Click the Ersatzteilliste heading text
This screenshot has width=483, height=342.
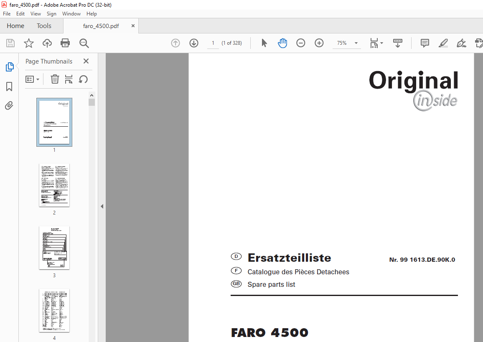click(289, 258)
